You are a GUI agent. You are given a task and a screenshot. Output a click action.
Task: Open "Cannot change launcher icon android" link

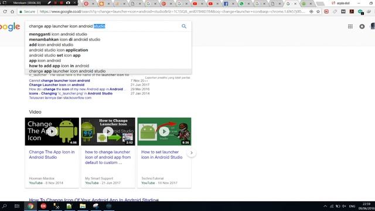click(59, 81)
